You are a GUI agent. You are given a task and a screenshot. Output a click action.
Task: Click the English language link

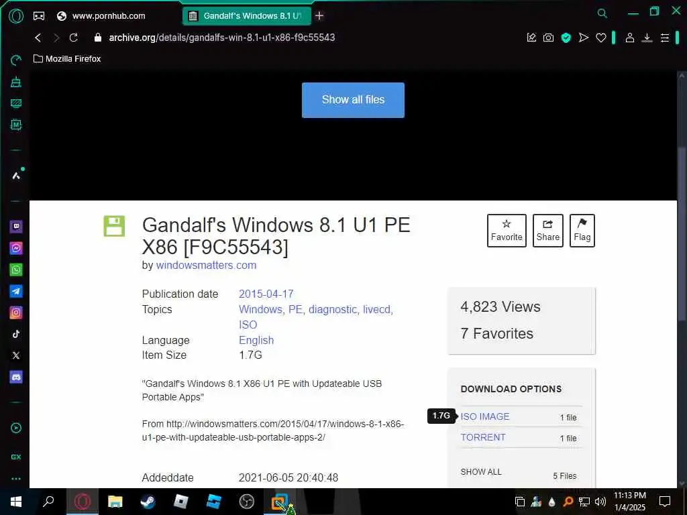256,340
